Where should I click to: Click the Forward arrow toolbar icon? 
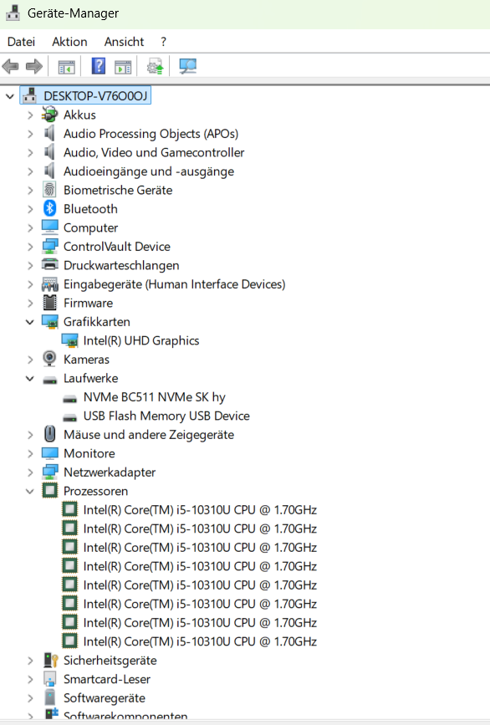pyautogui.click(x=34, y=67)
